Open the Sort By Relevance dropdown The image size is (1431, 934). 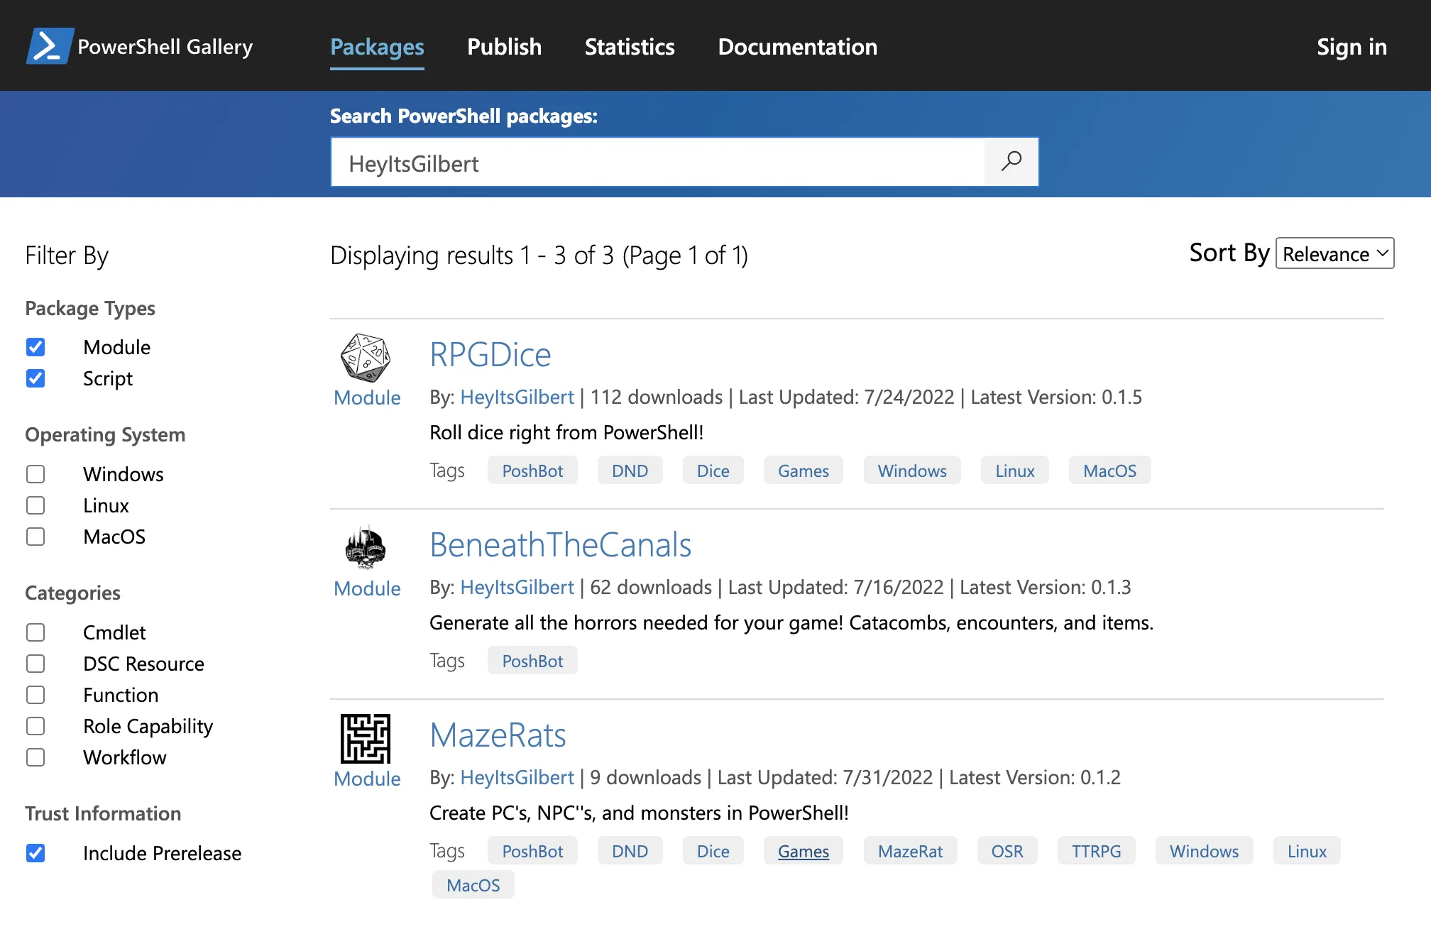tap(1334, 253)
